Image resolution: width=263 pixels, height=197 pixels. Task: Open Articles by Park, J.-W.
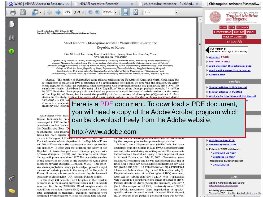pos(223,145)
